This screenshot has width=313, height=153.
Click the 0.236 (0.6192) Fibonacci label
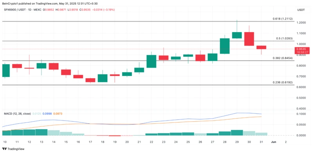click(x=282, y=82)
